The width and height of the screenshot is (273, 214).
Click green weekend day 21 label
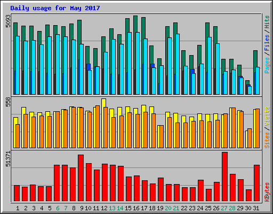point(176,208)
